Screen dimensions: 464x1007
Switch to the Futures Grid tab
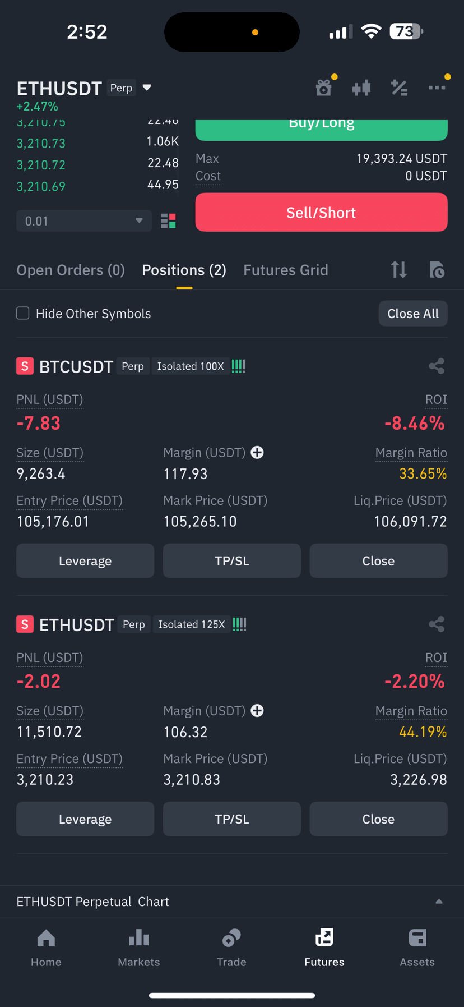point(286,270)
